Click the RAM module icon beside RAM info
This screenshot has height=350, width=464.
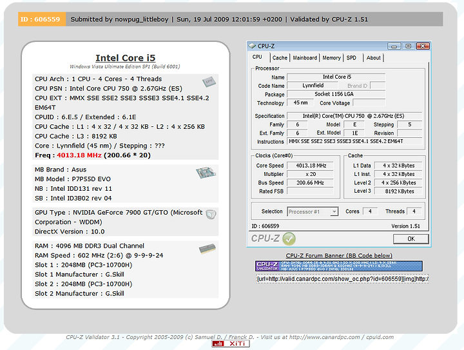(207, 249)
